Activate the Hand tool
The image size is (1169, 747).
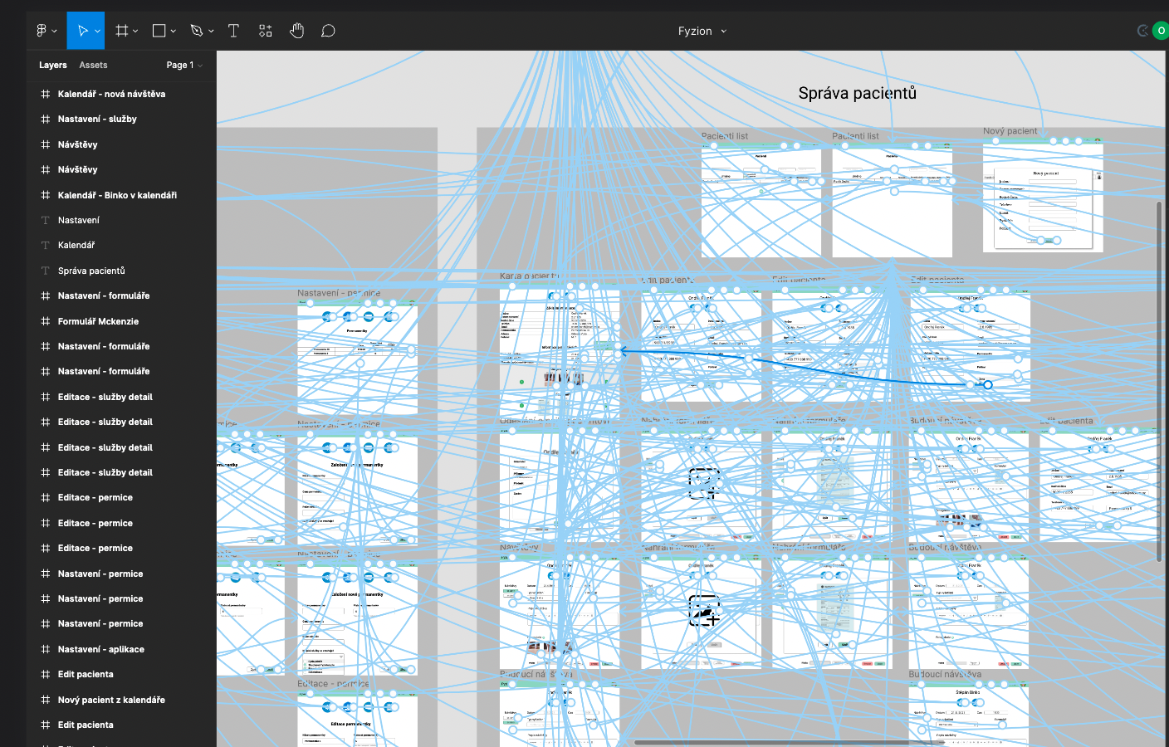coord(296,31)
